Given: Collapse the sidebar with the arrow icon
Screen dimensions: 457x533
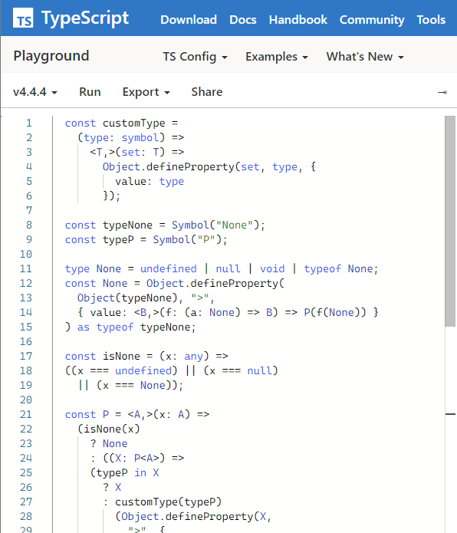Looking at the screenshot, I should click(x=442, y=92).
